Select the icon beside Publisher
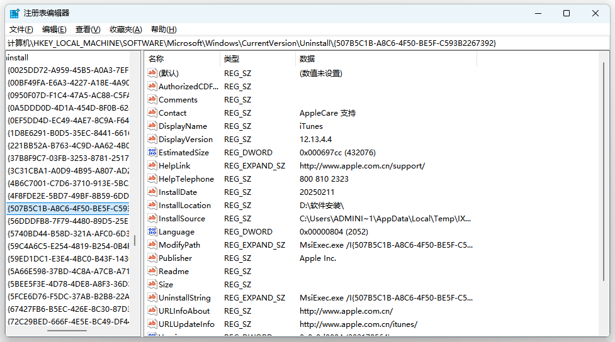Image resolution: width=615 pixels, height=342 pixels. pos(152,258)
